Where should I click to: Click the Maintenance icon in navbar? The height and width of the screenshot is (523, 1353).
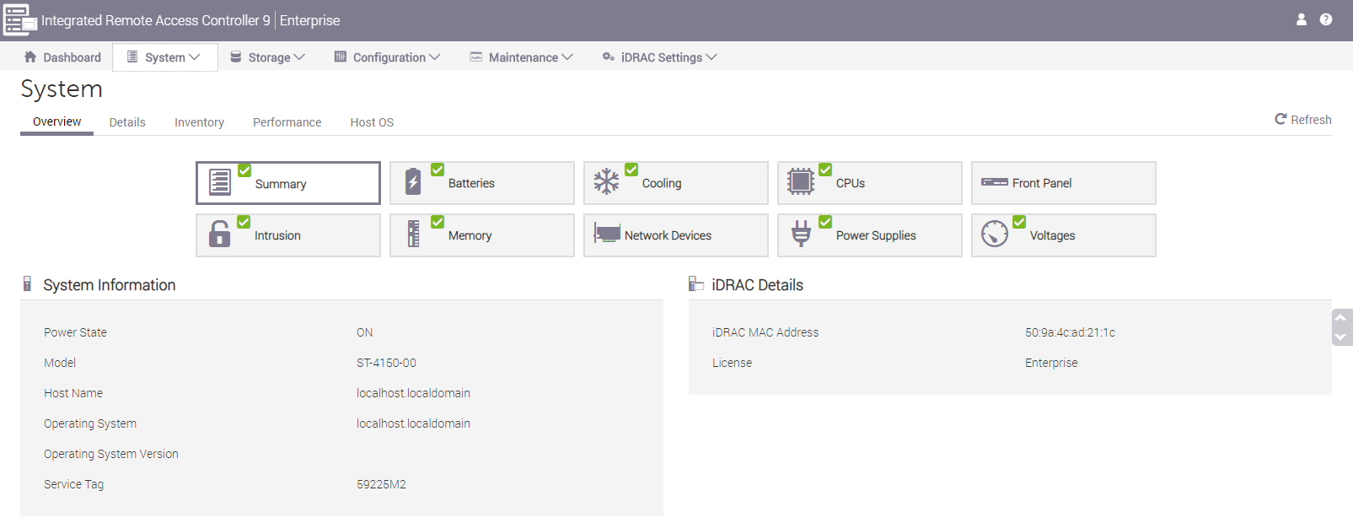476,57
